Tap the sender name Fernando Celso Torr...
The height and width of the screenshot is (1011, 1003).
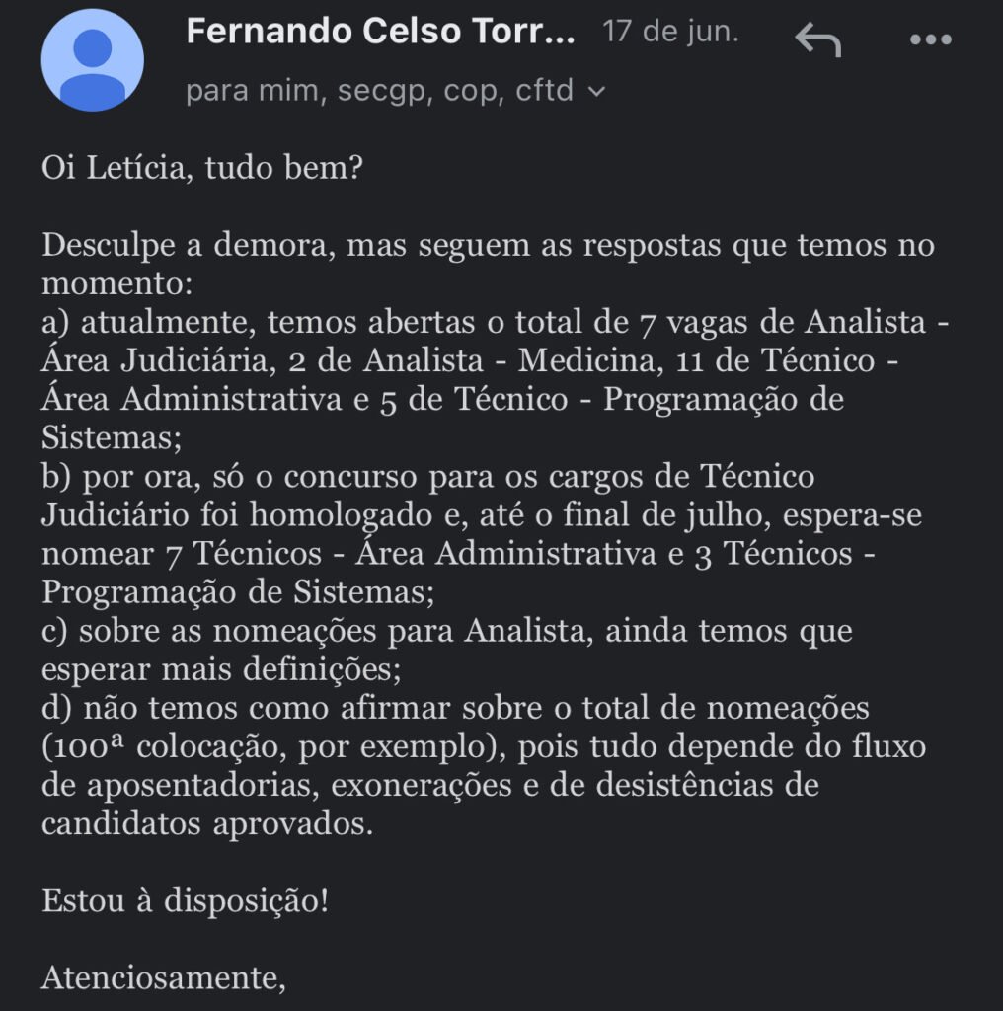pos(379,32)
